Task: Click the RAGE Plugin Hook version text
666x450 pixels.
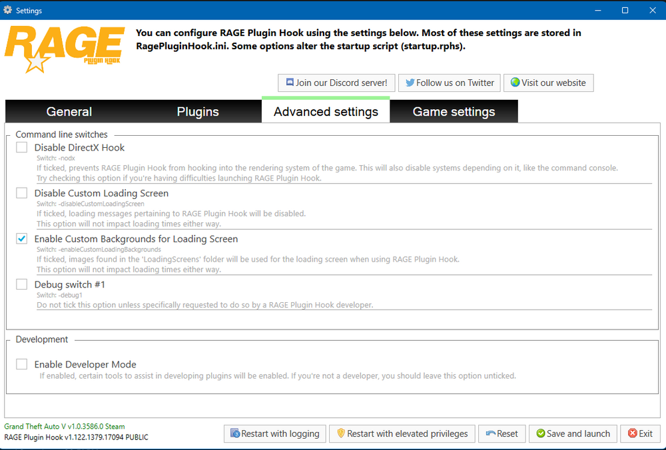Action: [77, 437]
